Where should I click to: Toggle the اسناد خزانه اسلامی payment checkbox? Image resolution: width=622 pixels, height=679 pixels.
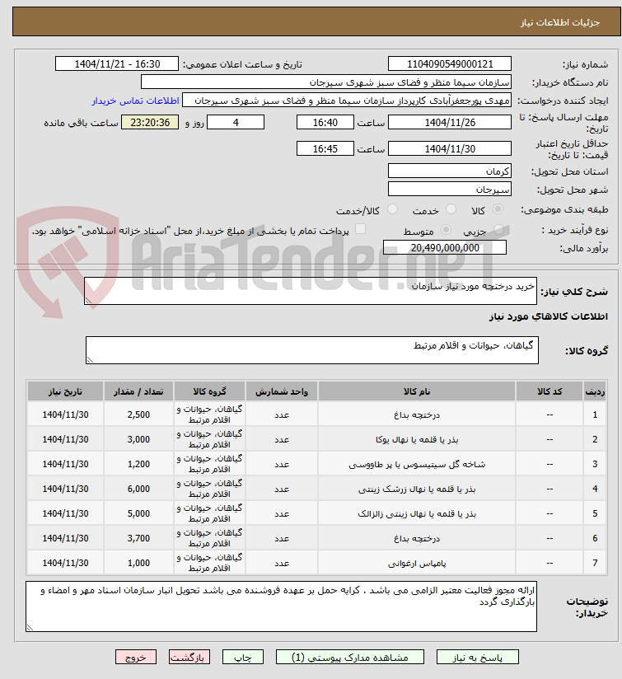click(360, 228)
